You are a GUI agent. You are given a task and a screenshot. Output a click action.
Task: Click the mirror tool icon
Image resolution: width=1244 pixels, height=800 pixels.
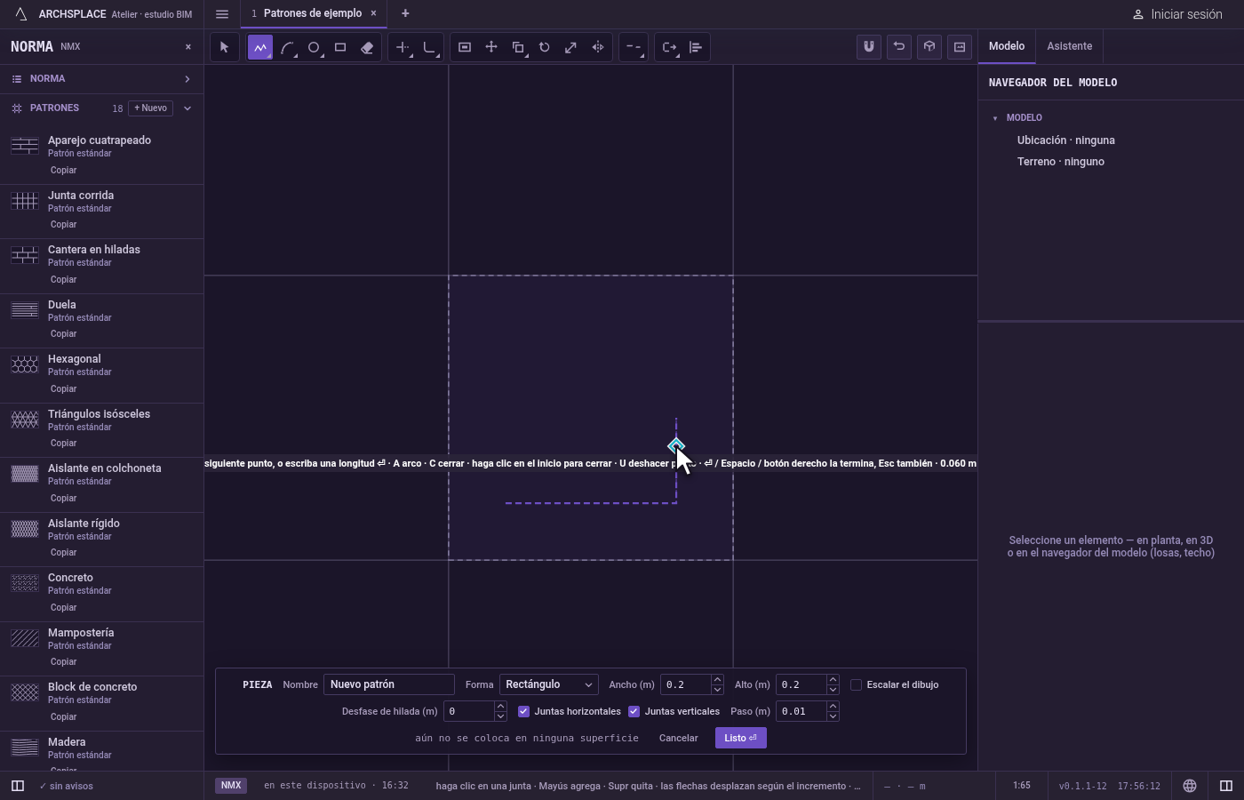(x=598, y=47)
